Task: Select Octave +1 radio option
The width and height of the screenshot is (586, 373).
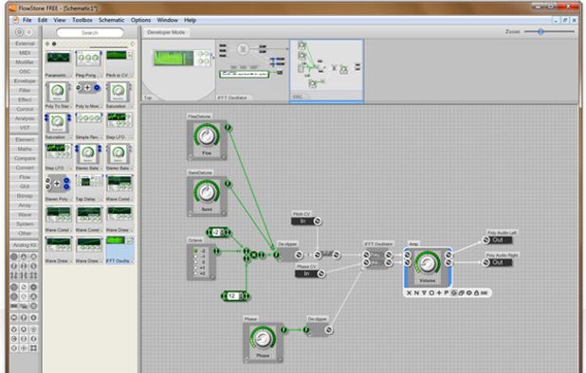Action: (x=195, y=268)
